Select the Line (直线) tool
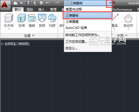This screenshot has width=139, height=112. pos(115,21)
